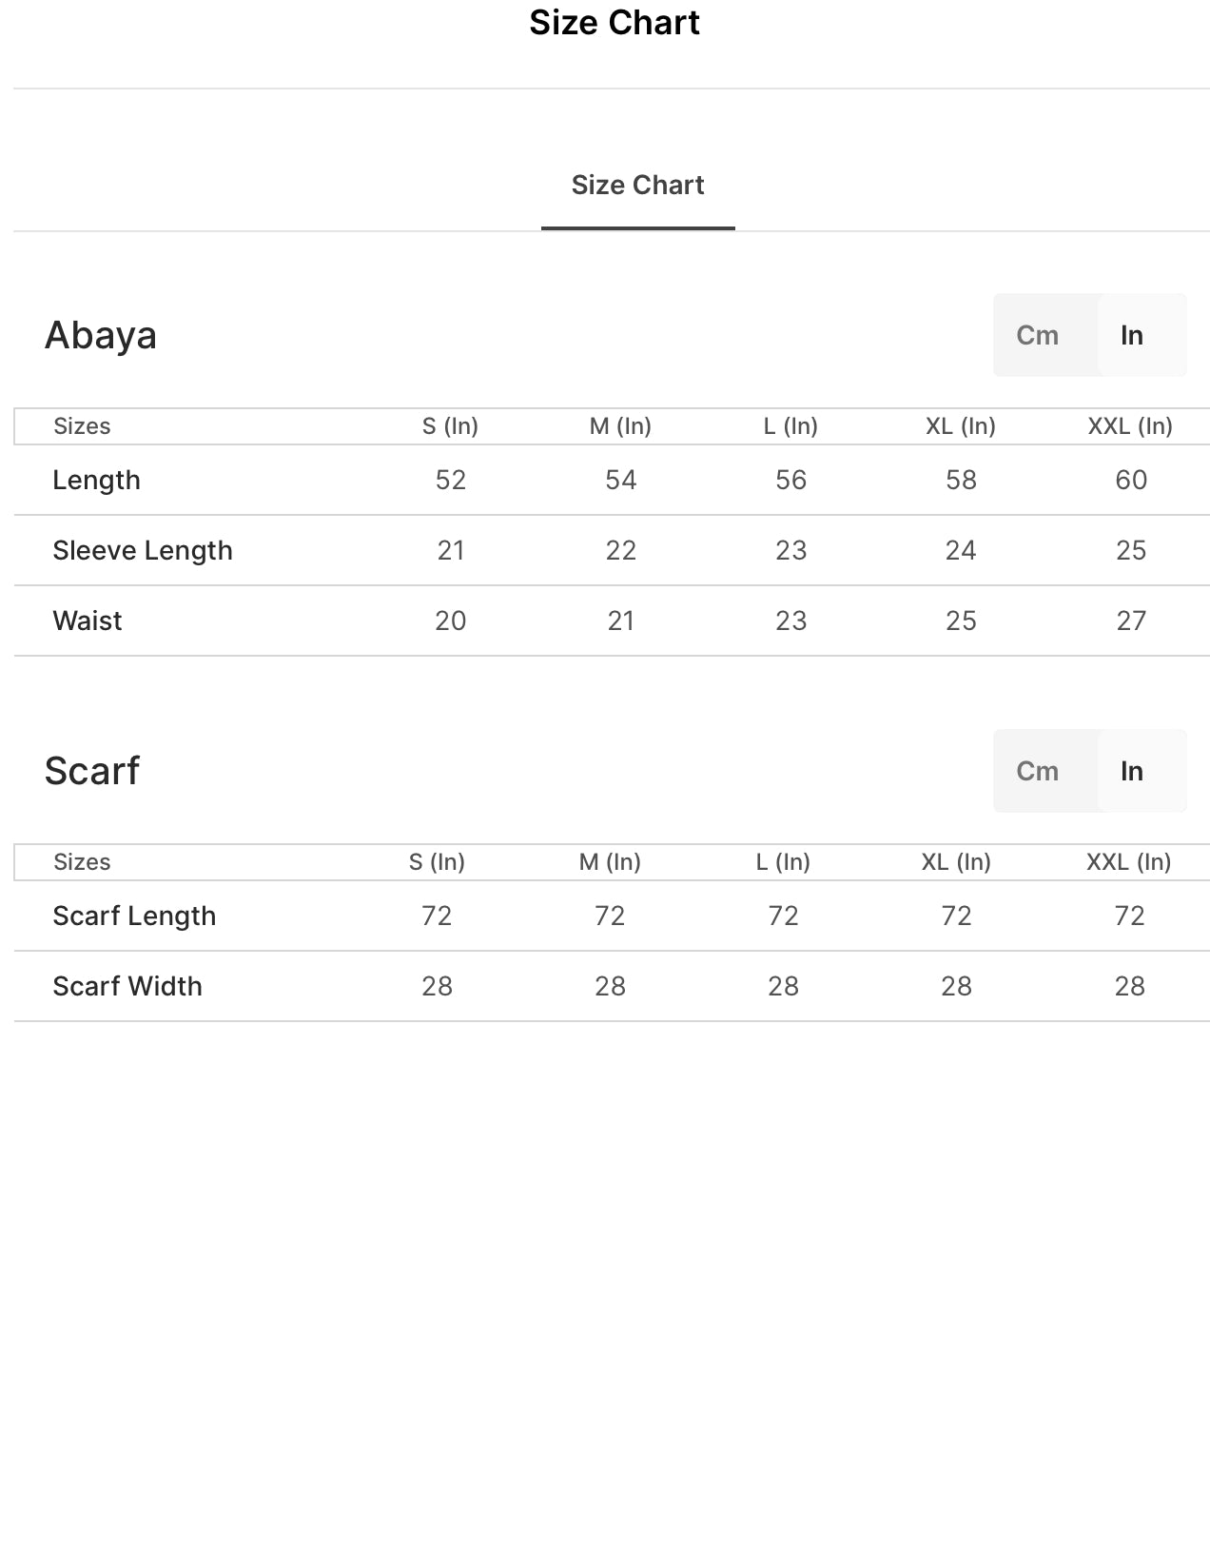Image resolution: width=1210 pixels, height=1557 pixels.
Task: Click the Size Chart page title
Action: click(x=615, y=23)
